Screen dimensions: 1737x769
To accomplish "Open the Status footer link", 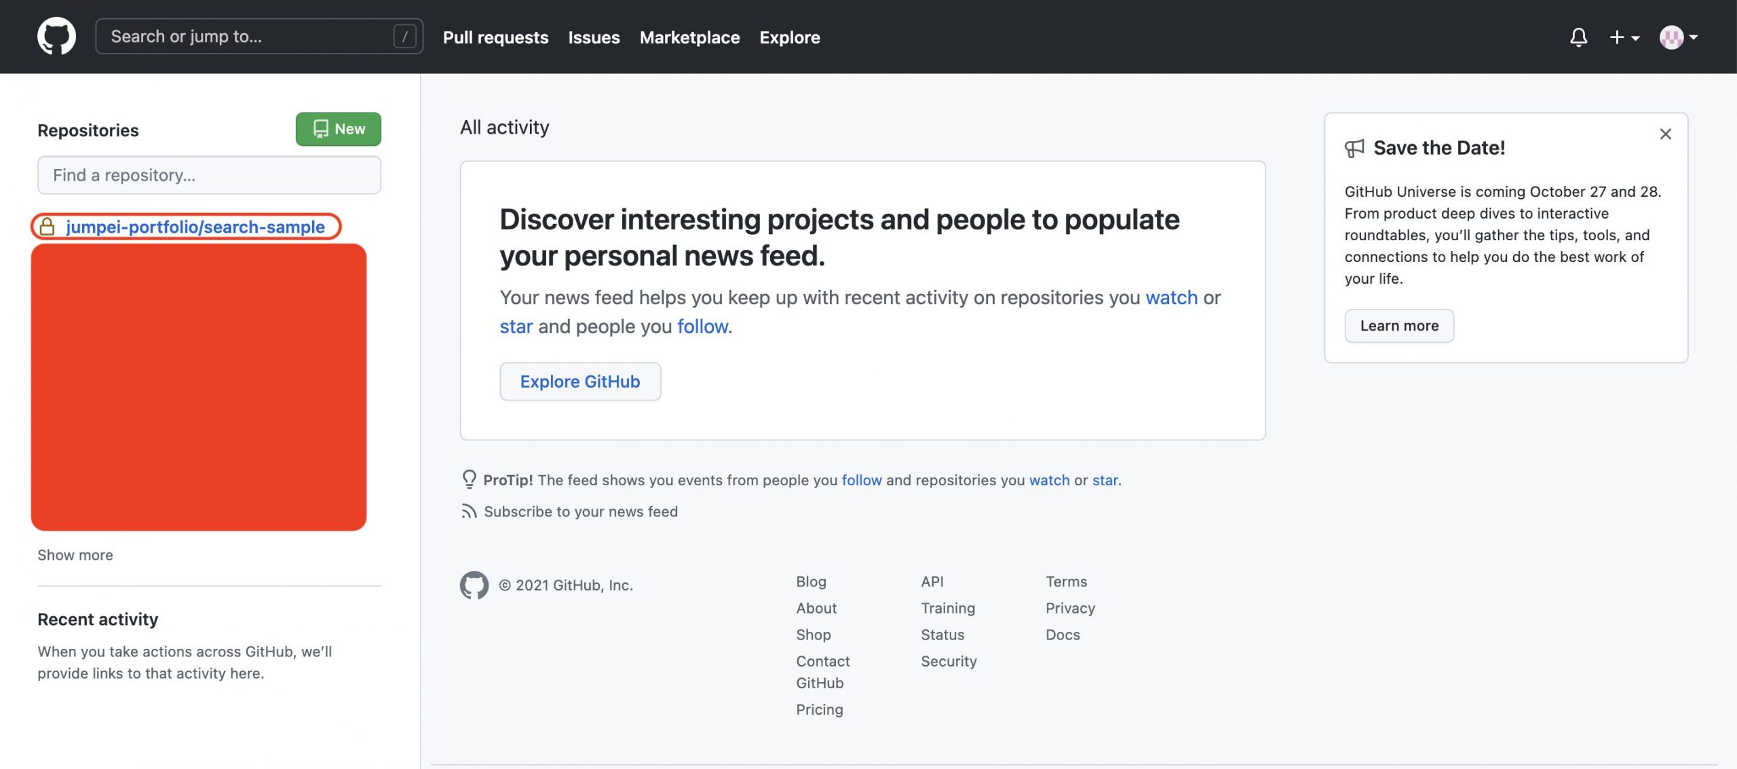I will 942,634.
